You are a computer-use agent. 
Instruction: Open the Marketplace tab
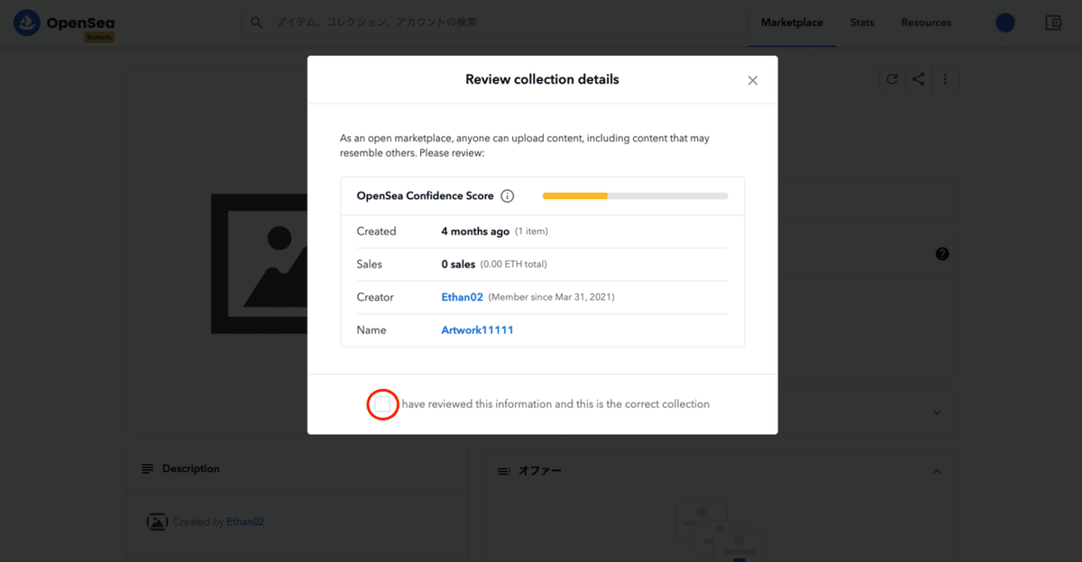coord(792,23)
